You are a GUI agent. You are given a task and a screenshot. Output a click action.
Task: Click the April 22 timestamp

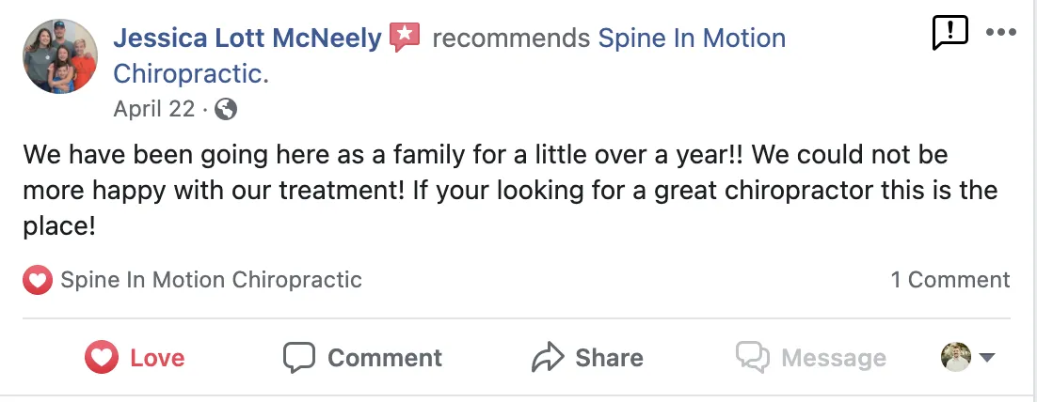153,109
